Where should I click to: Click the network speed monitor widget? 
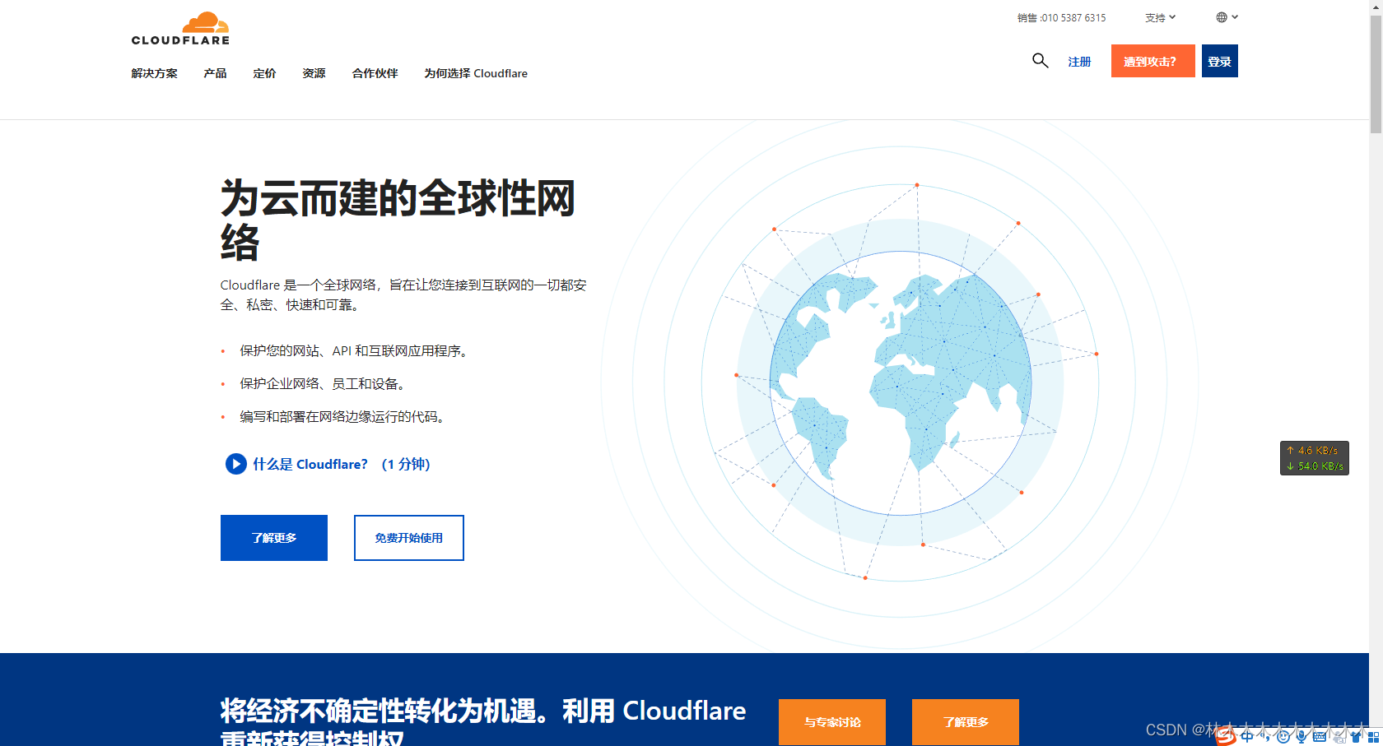point(1315,458)
